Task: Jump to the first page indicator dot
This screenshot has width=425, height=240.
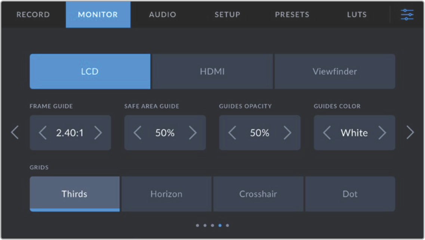Action: point(197,225)
